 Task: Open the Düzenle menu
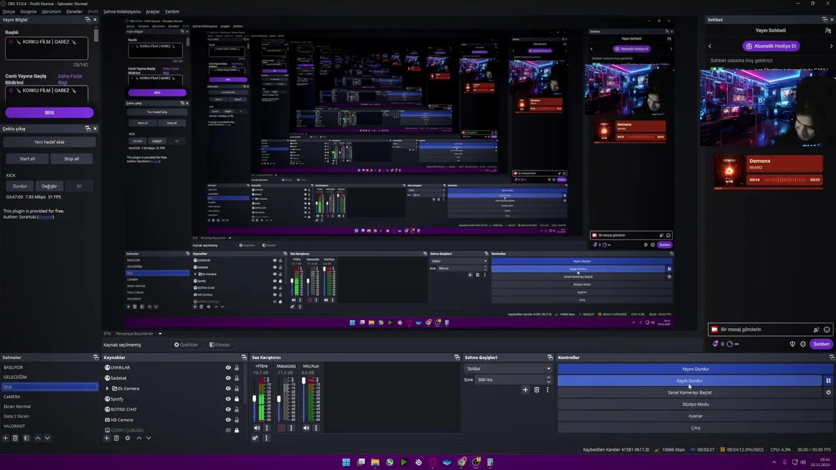coord(28,11)
